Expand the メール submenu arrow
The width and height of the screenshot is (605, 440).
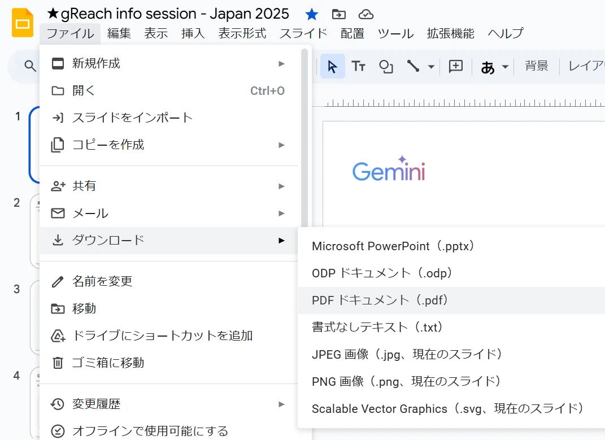(x=282, y=214)
